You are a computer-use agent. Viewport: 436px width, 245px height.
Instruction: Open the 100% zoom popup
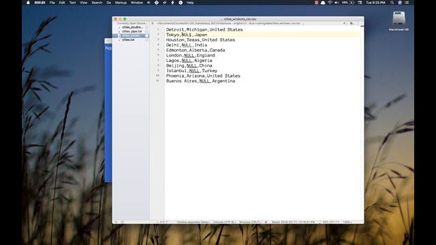tap(347, 222)
